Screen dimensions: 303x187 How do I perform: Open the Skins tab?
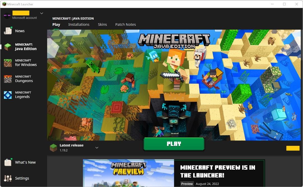click(x=102, y=25)
